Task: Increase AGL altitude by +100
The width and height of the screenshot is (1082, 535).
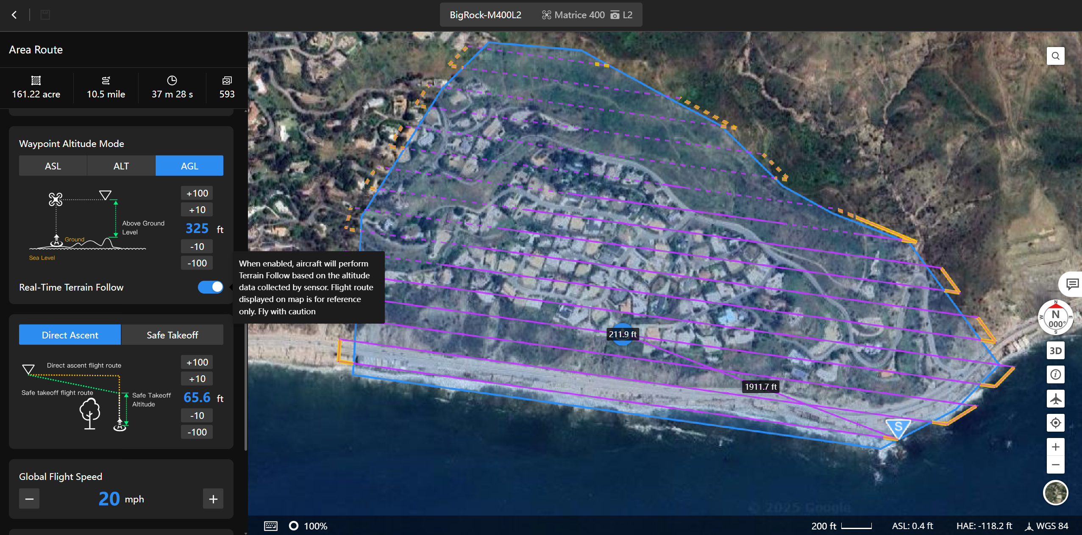Action: pos(197,193)
